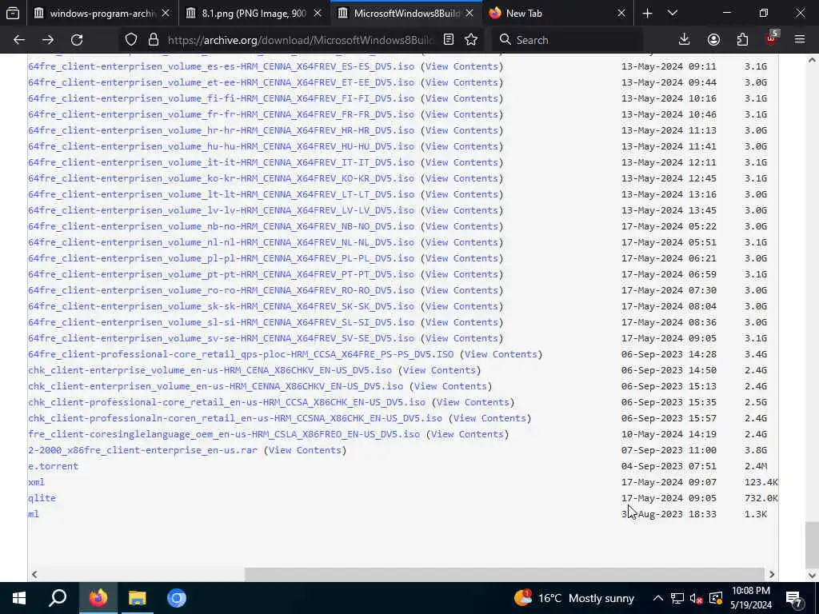
Task: Go back to the previous page
Action: point(19,40)
